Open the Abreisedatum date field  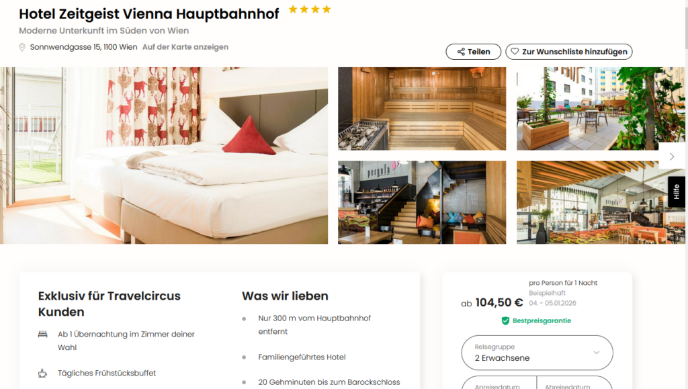pos(575,382)
